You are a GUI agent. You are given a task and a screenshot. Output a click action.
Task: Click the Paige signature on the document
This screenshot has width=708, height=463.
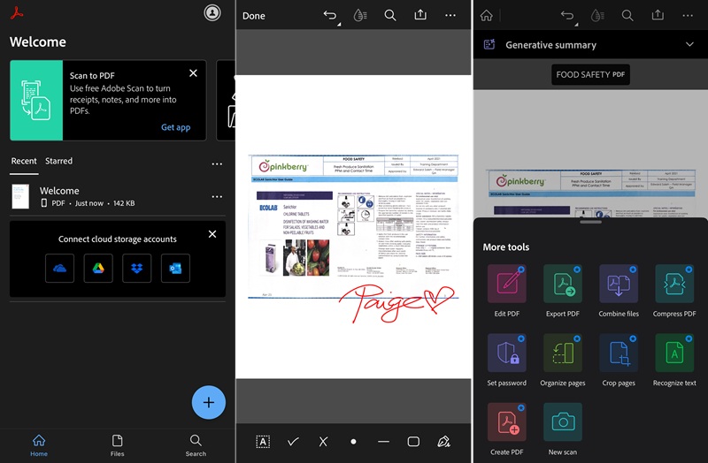[396, 303]
